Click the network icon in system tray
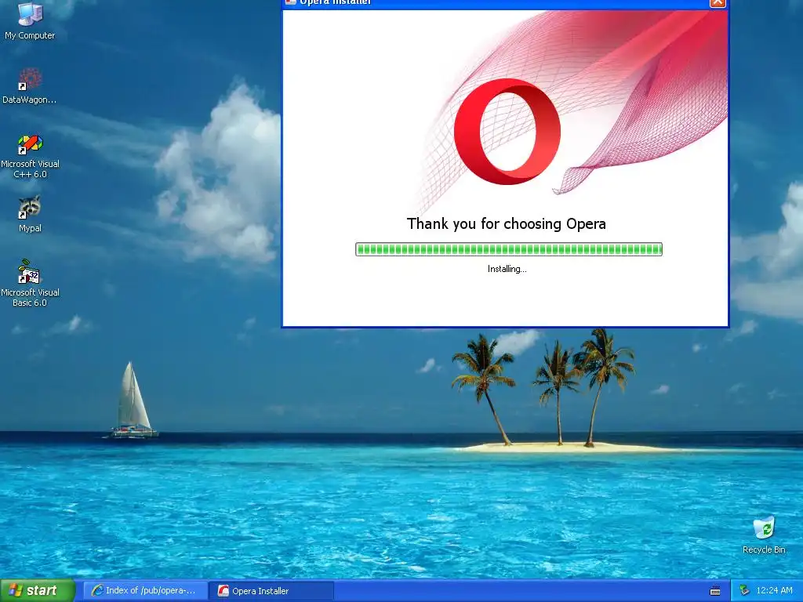Viewport: 803px width, 602px height. click(x=745, y=591)
